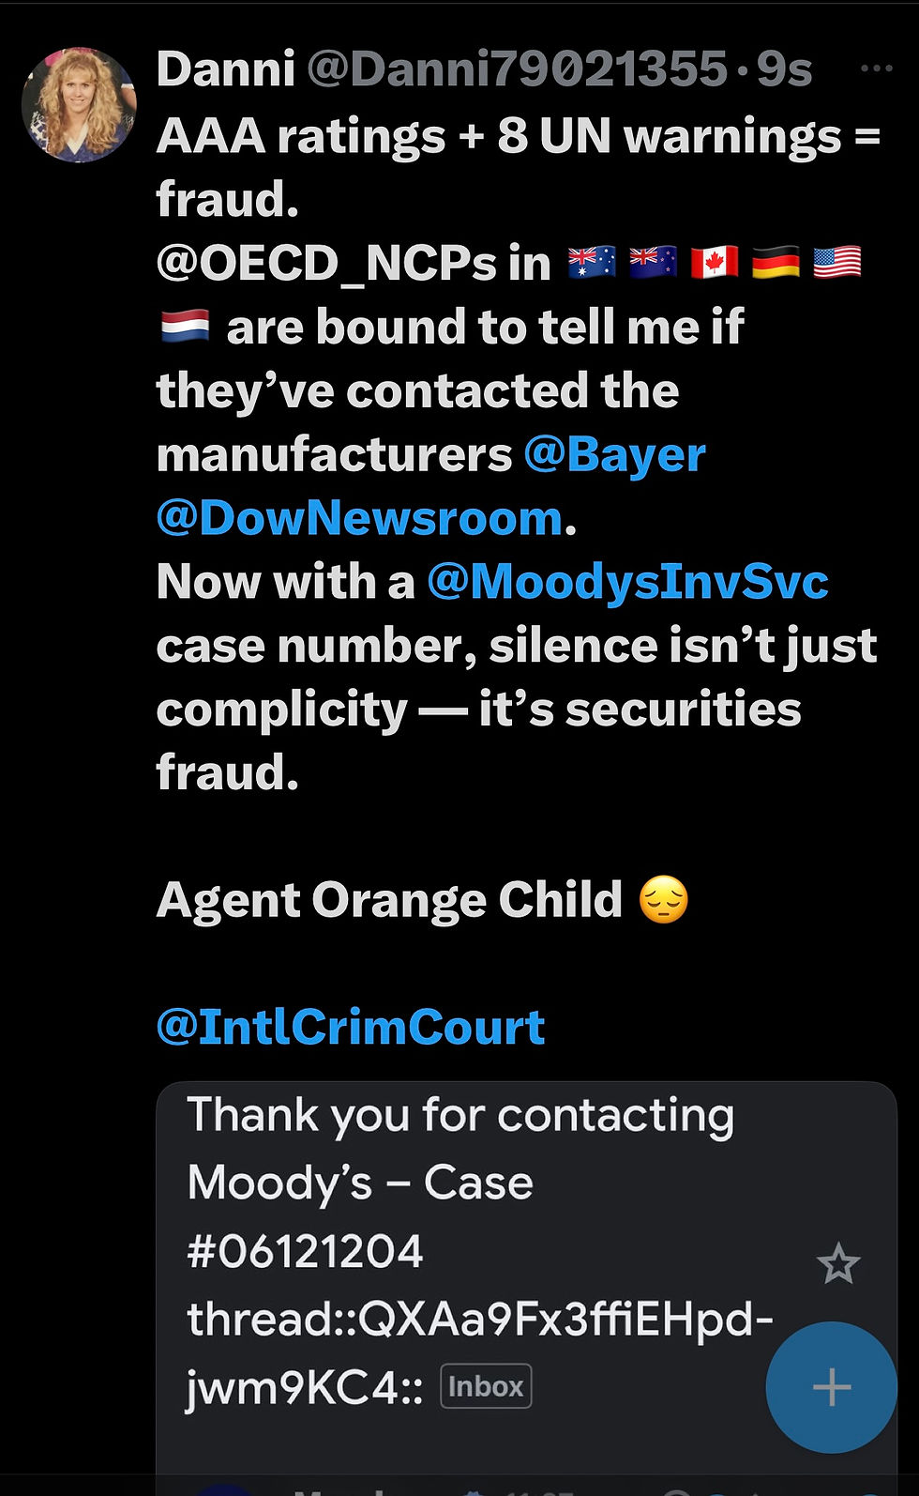Visit the @MoodysInvSvc profile mention
The image size is (919, 1496).
pyautogui.click(x=627, y=582)
